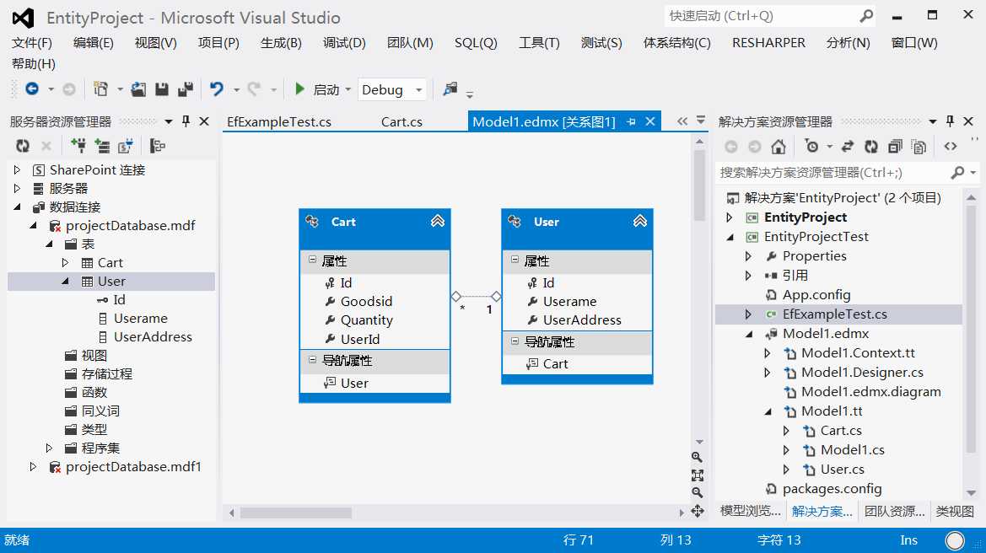Close the Model1.edmx tab
Screen dimensions: 986x553
coord(651,122)
